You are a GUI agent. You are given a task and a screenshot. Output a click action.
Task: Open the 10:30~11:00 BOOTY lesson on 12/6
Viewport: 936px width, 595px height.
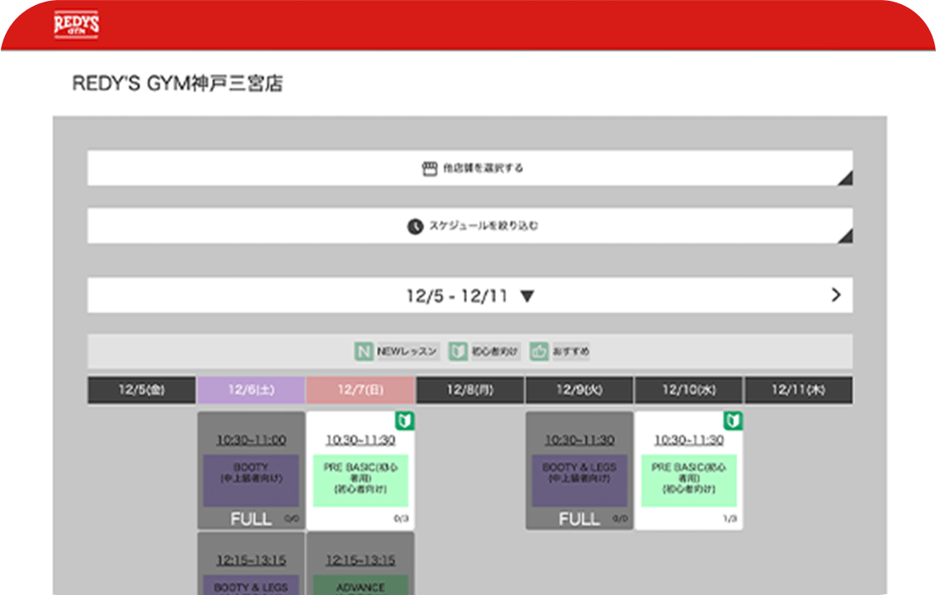tap(251, 440)
